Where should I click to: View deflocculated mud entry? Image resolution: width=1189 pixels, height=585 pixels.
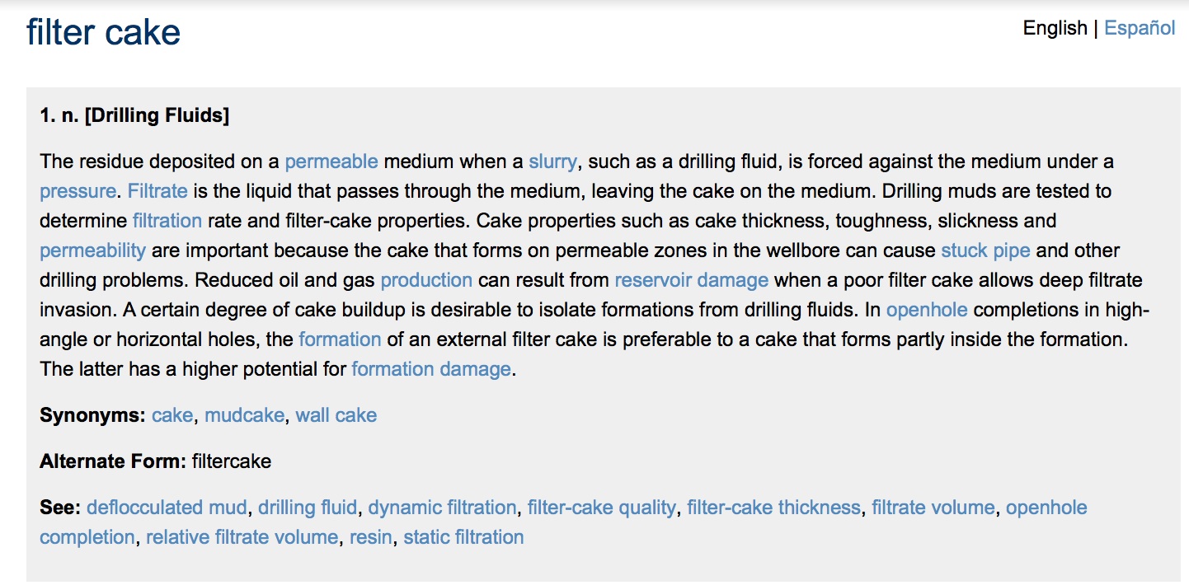pyautogui.click(x=167, y=508)
